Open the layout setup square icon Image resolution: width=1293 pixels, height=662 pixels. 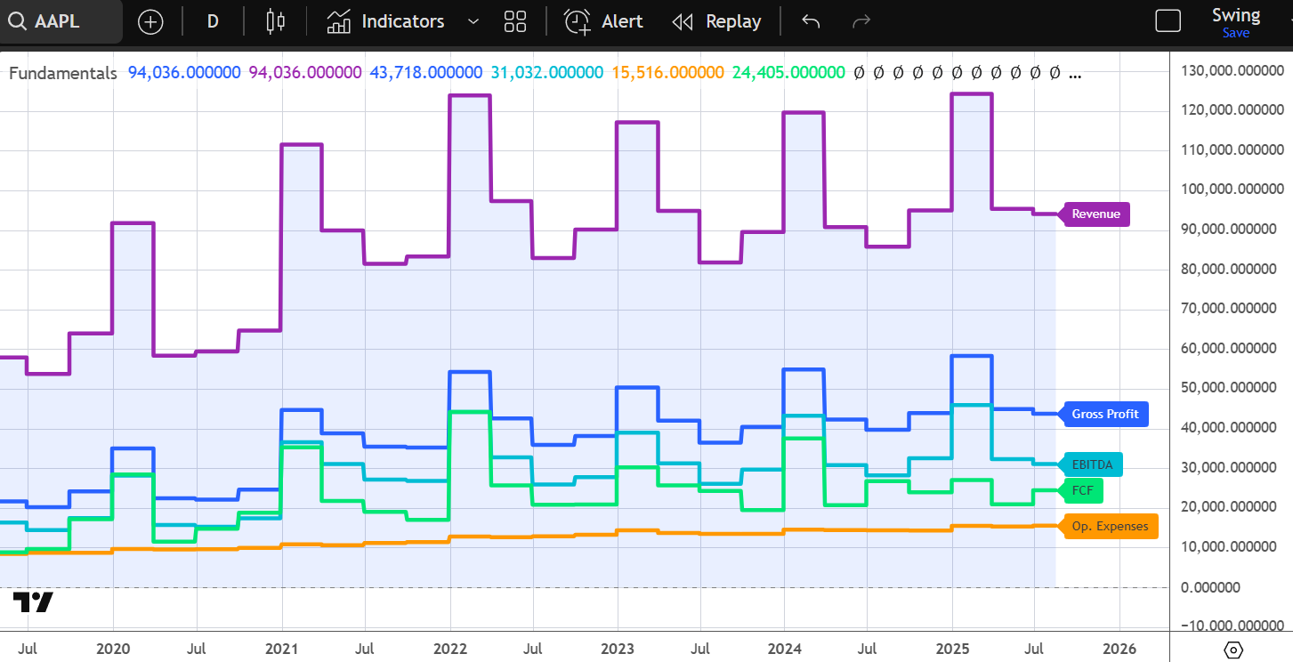pyautogui.click(x=1168, y=21)
